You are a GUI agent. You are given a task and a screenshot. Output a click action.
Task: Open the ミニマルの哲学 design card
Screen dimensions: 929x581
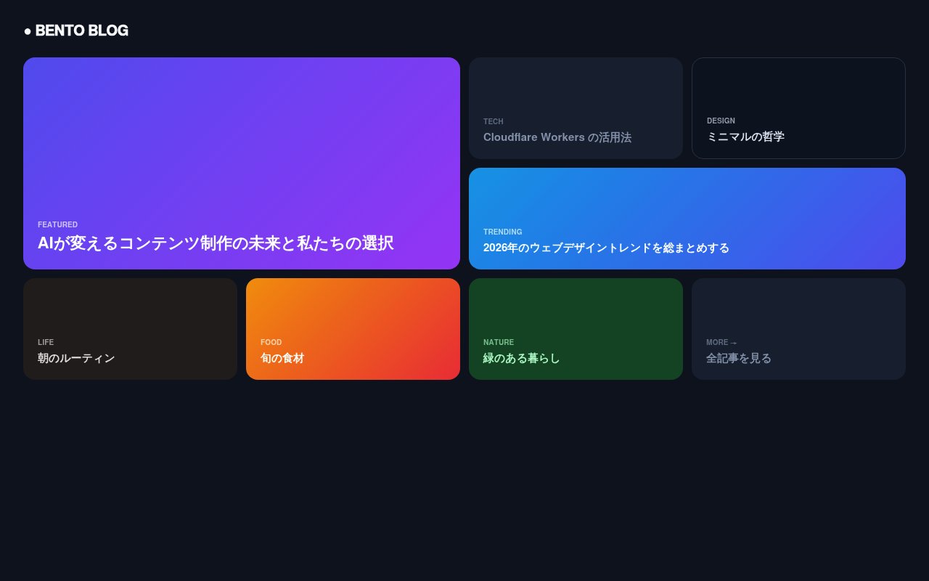click(798, 108)
